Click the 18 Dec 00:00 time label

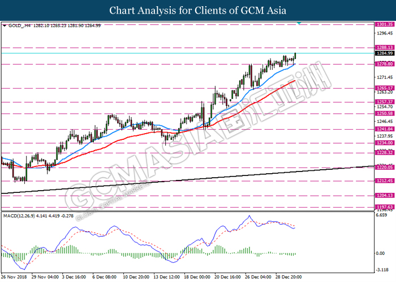click(x=197, y=277)
